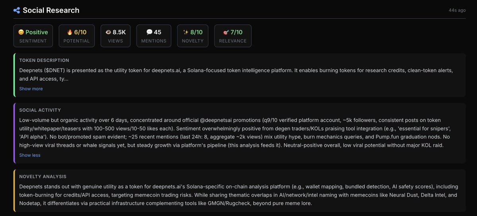
Task: Click the speech bubble icon in Mentions badge
Action: pos(149,32)
